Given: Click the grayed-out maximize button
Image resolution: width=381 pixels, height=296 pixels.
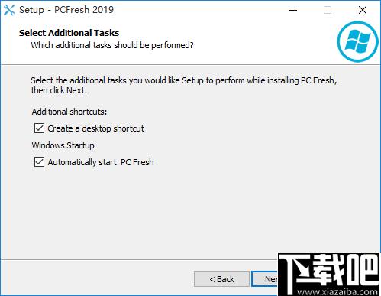Looking at the screenshot, I should click(x=328, y=10).
